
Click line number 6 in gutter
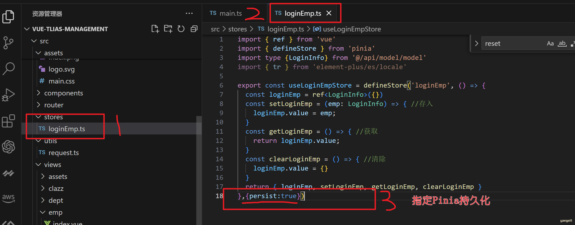(221, 85)
